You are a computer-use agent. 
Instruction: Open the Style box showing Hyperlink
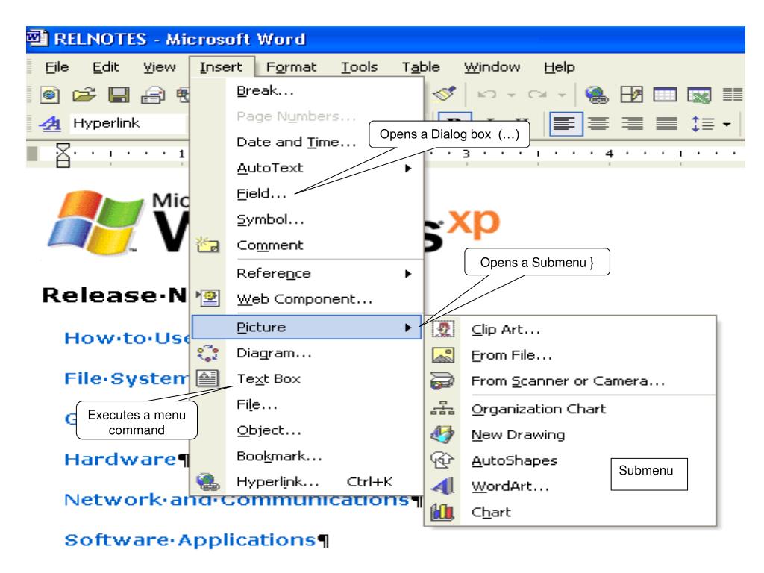(x=128, y=123)
